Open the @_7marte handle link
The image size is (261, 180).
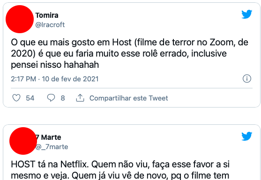52,147
